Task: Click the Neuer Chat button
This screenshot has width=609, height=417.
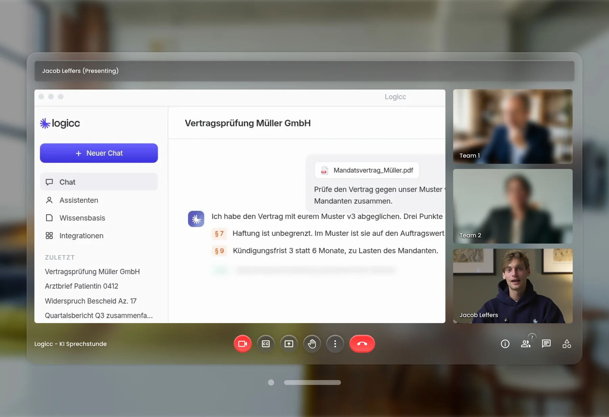Action: tap(99, 153)
